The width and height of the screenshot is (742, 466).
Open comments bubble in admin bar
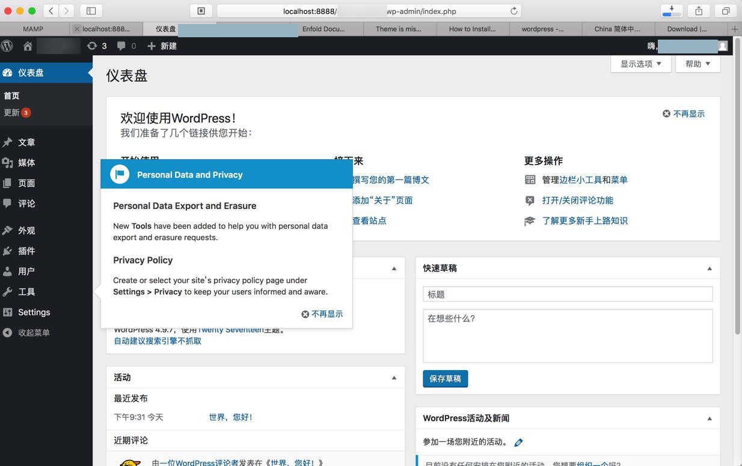point(126,46)
